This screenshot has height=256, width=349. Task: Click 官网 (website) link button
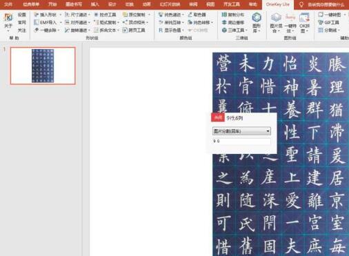click(22, 22)
